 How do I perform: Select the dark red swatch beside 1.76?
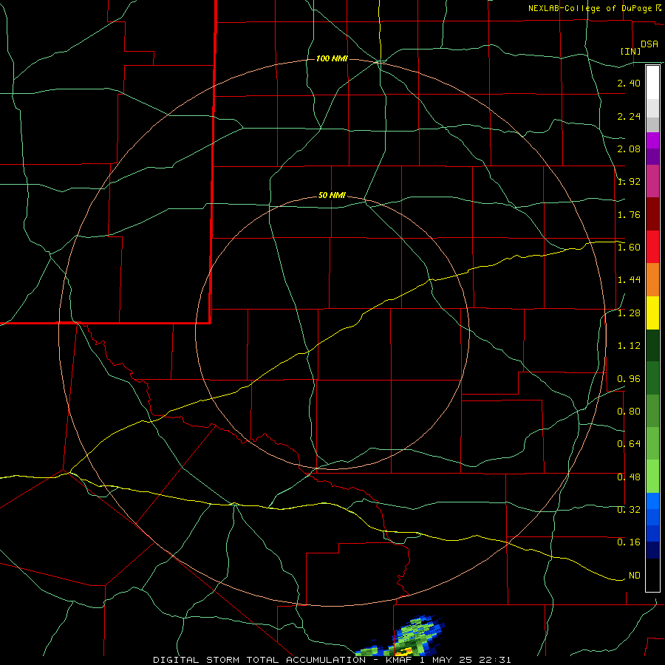coord(652,214)
